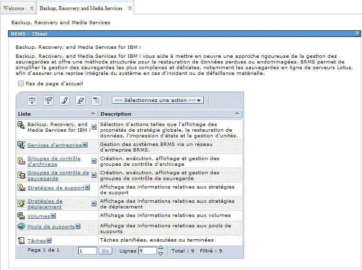The height and width of the screenshot is (270, 362).
Task: Switch to the Welcome tab
Action: point(14,8)
